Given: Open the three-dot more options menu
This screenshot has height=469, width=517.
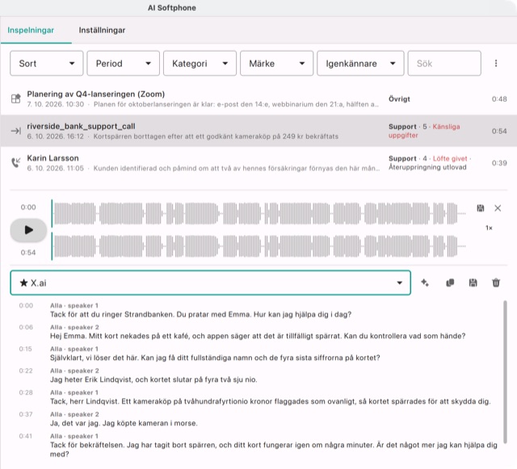Looking at the screenshot, I should pos(495,63).
